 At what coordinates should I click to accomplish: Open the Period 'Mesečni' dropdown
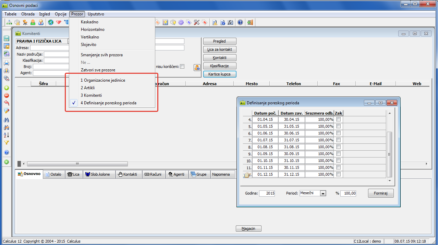point(323,194)
